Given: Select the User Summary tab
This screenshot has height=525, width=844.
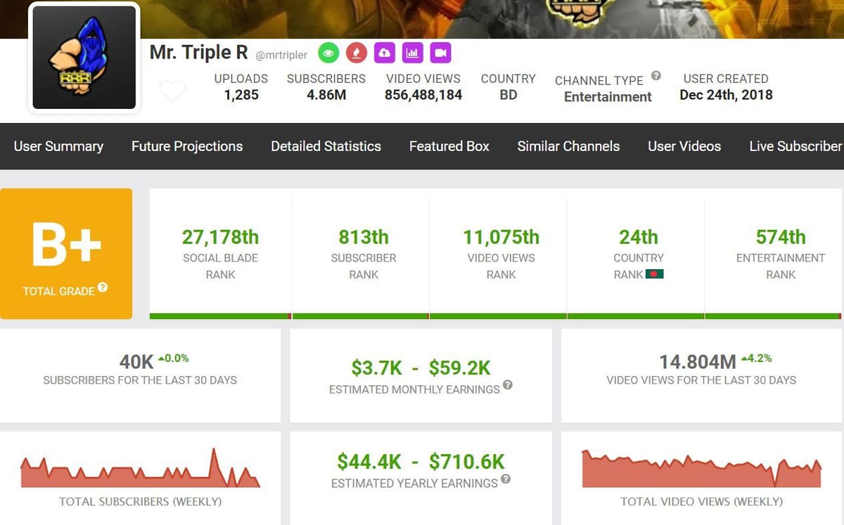Looking at the screenshot, I should (59, 146).
